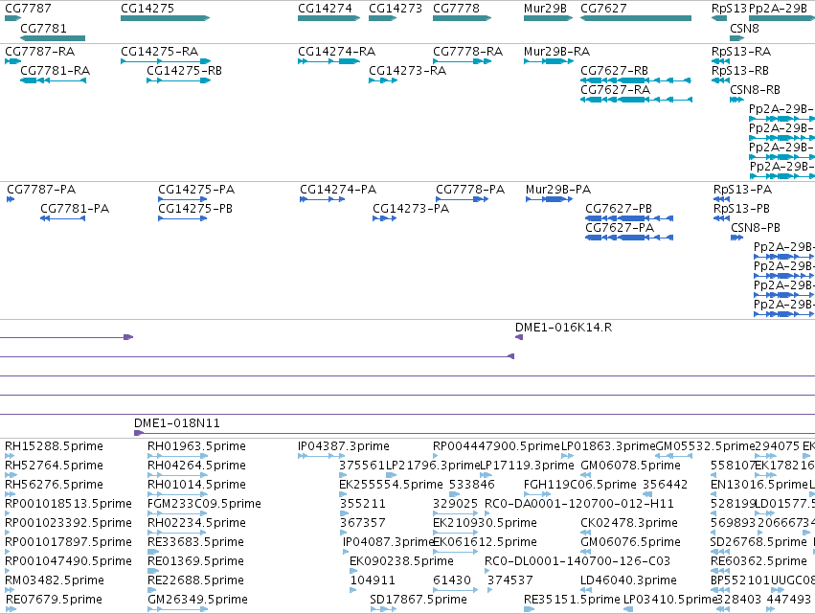Click the Mur29B-RA transcript
The height and width of the screenshot is (614, 815).
pos(548,61)
